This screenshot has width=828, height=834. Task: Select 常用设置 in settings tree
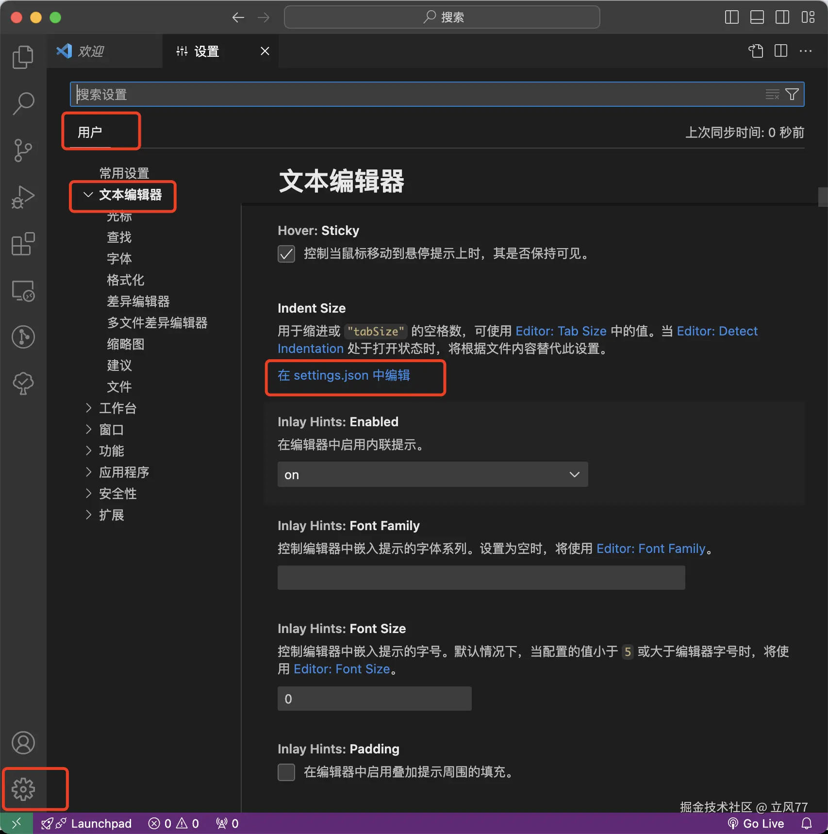tap(124, 173)
